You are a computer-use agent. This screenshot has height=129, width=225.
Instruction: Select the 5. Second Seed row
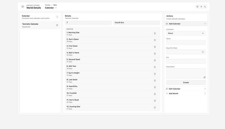point(112,61)
